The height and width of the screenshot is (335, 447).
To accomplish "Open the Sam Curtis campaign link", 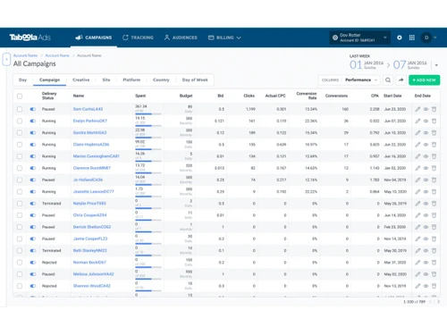I will (x=88, y=109).
